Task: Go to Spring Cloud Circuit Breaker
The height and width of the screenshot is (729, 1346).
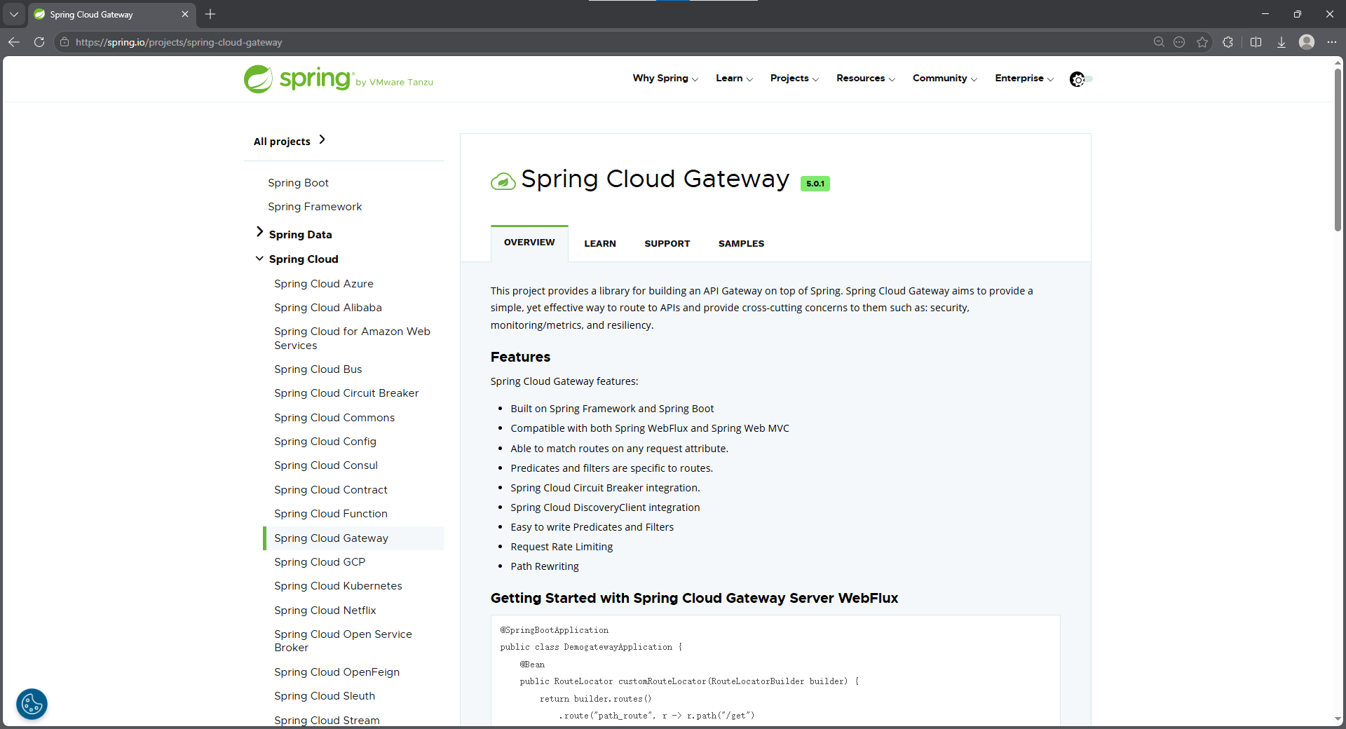Action: pos(346,393)
